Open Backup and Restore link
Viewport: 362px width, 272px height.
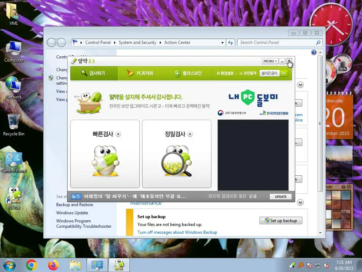tap(75, 205)
